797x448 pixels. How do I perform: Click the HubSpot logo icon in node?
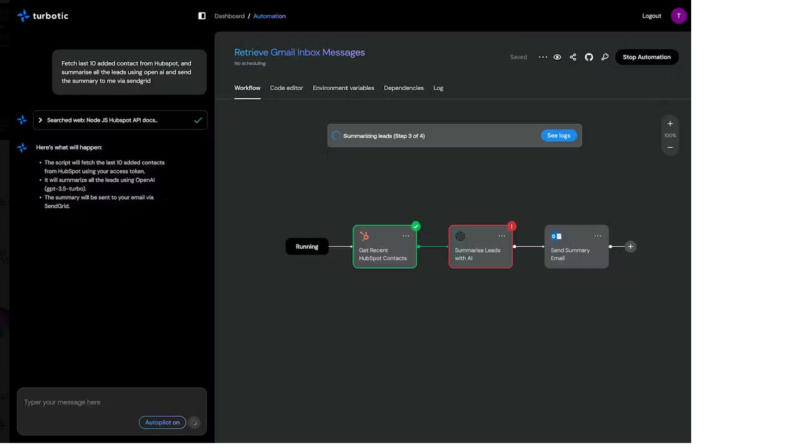(364, 236)
